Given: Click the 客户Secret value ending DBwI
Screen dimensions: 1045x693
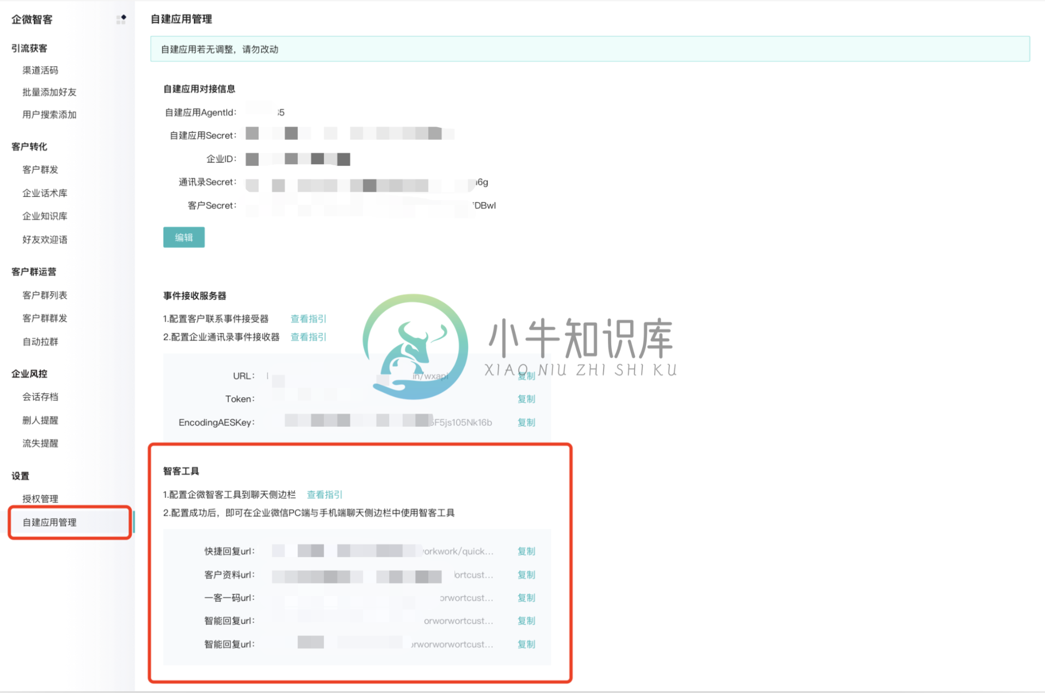Looking at the screenshot, I should (x=371, y=205).
